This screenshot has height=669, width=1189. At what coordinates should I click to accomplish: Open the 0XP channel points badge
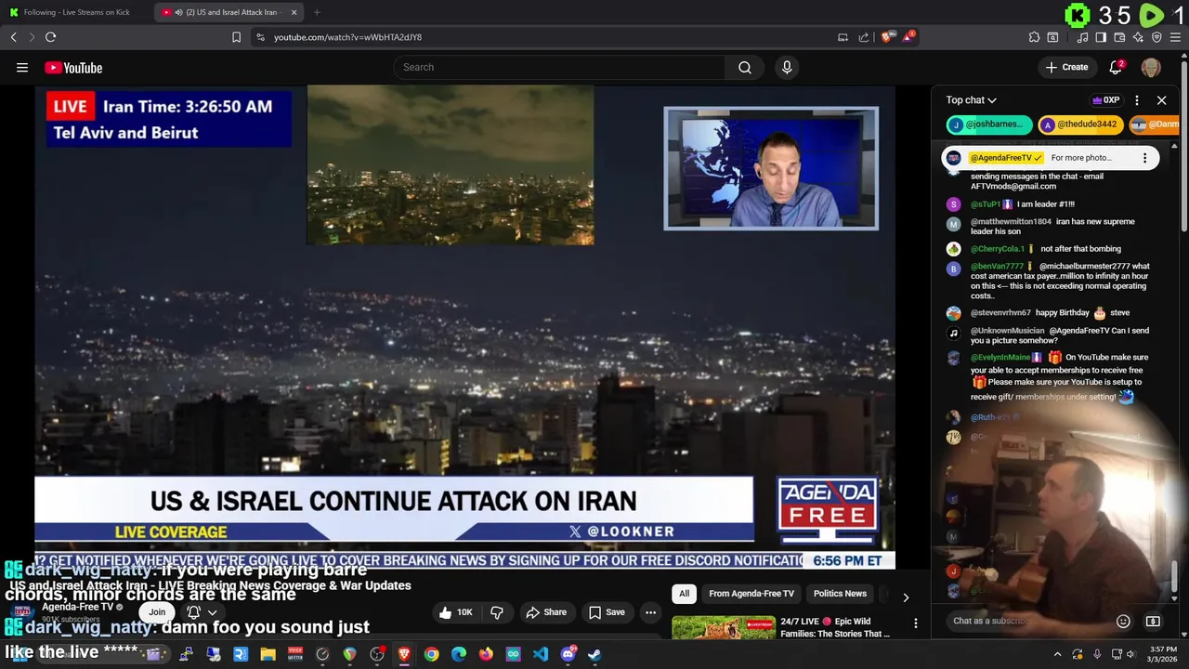click(1105, 100)
